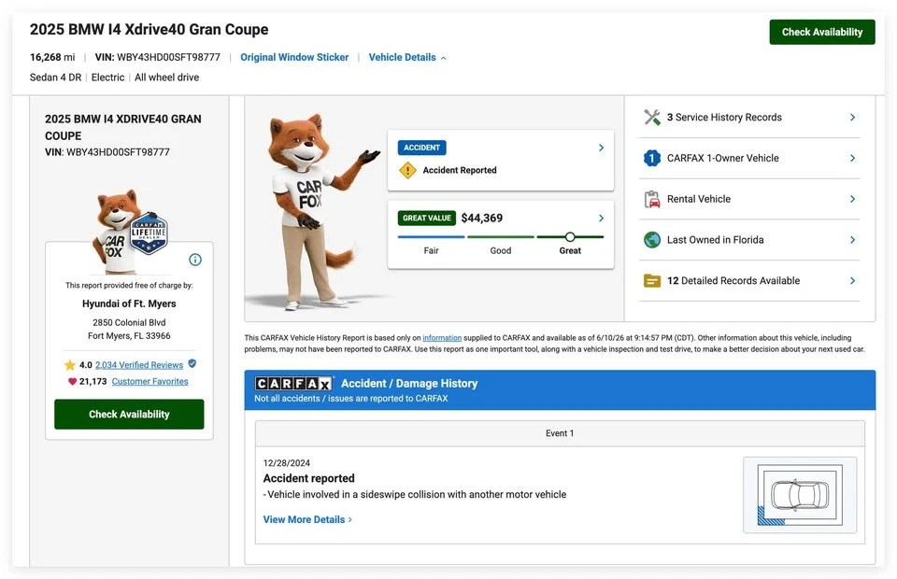Click the 3 Service History Records text

click(724, 117)
